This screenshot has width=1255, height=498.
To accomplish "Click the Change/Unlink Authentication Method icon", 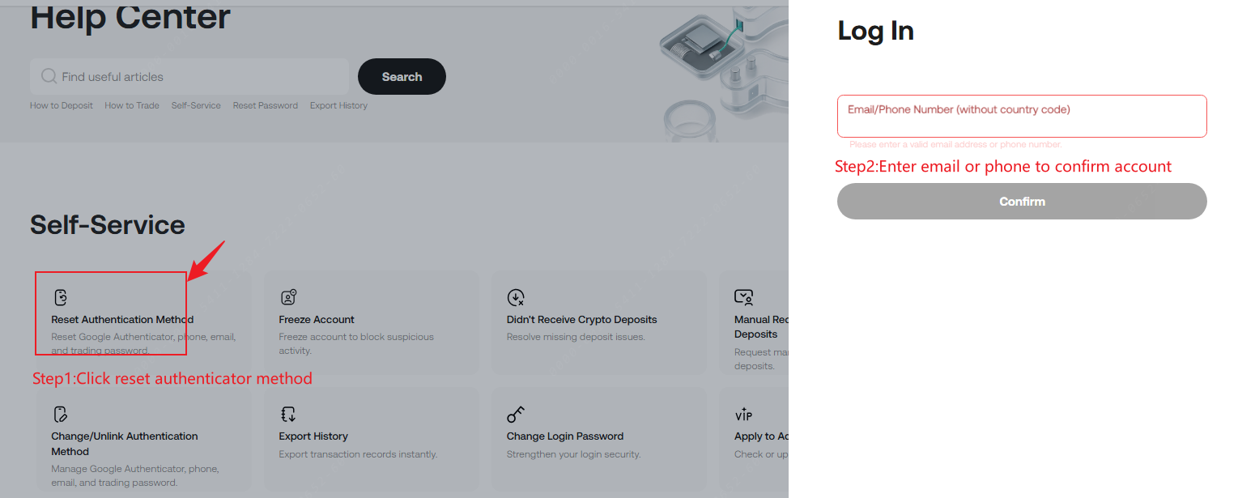I will click(60, 415).
